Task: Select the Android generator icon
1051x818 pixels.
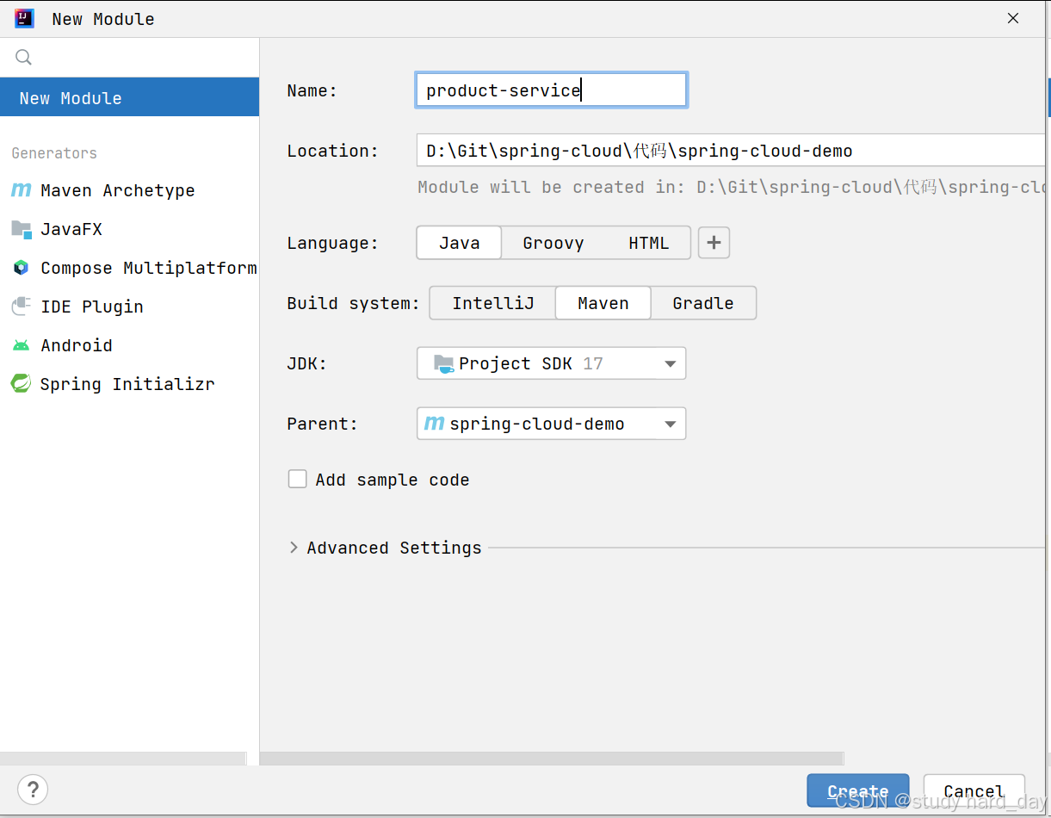Action: [x=22, y=345]
